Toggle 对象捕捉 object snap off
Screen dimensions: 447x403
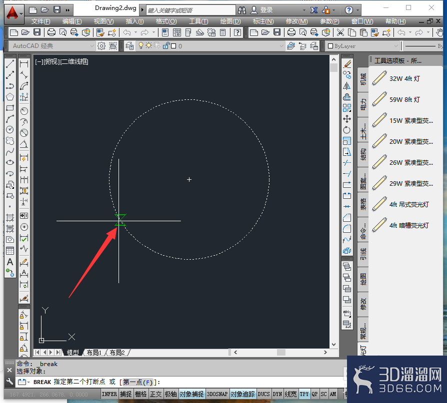tap(191, 394)
